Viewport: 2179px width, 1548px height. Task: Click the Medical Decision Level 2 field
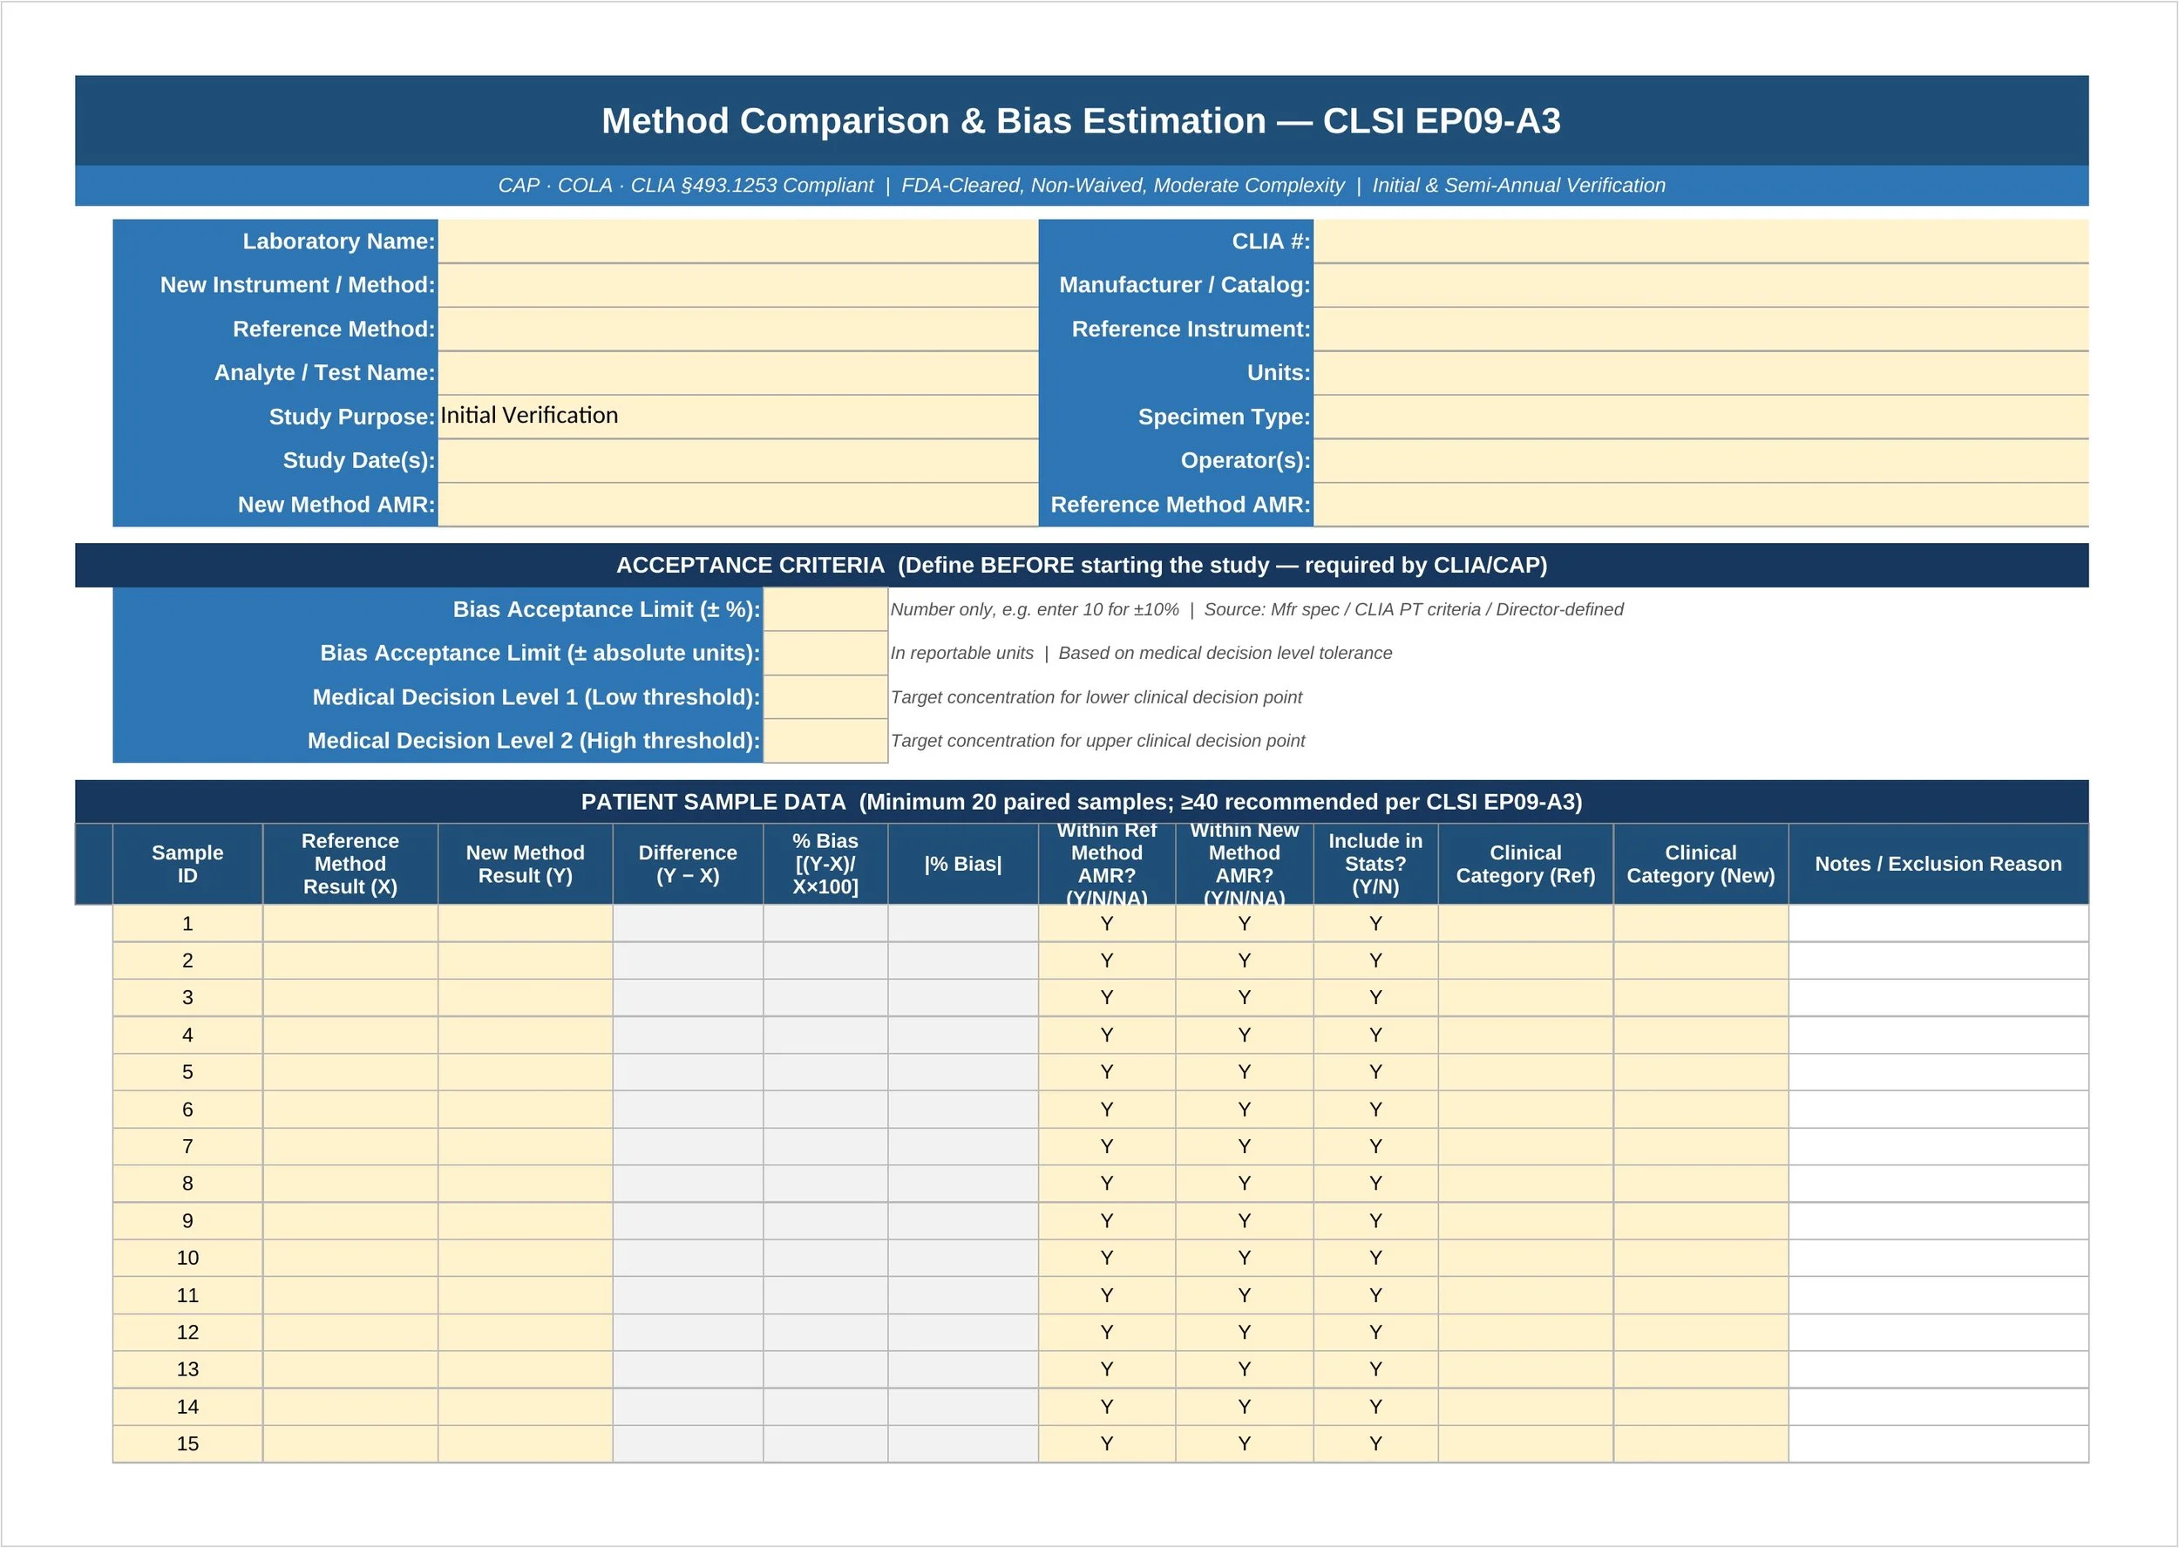click(x=825, y=741)
